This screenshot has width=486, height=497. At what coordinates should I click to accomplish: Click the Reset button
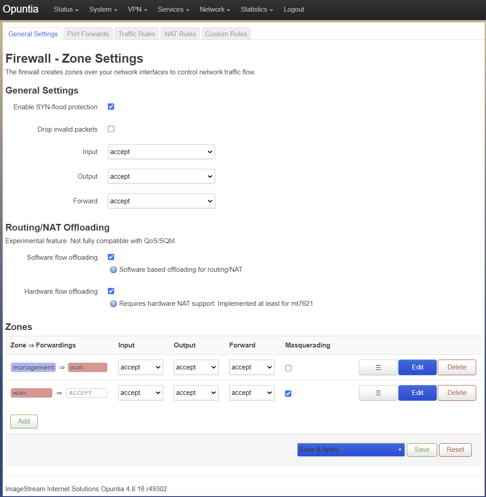pyautogui.click(x=455, y=450)
